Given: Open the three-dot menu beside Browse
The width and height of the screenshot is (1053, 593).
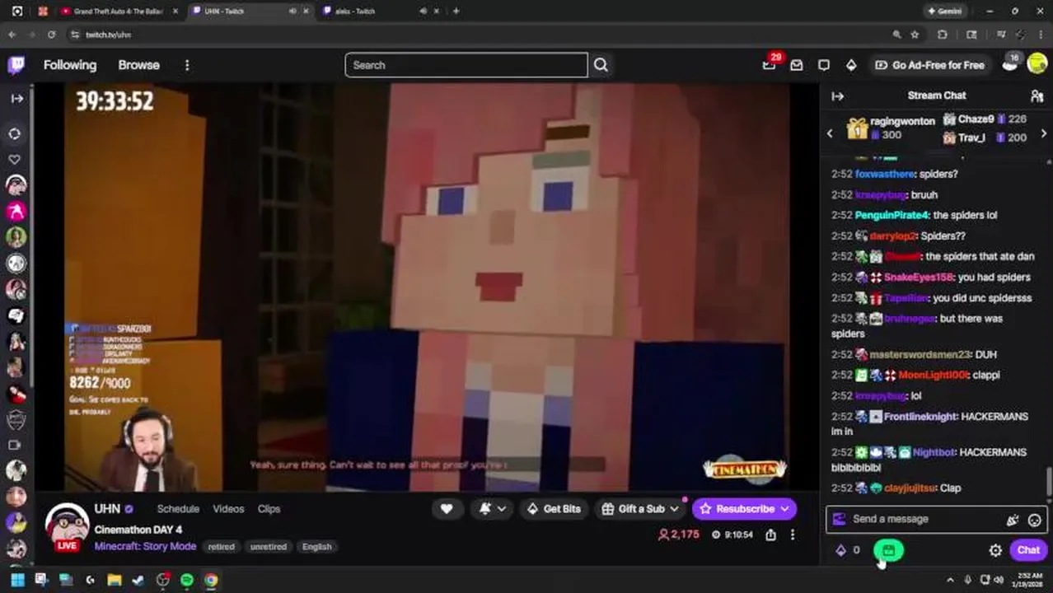Looking at the screenshot, I should coord(187,65).
